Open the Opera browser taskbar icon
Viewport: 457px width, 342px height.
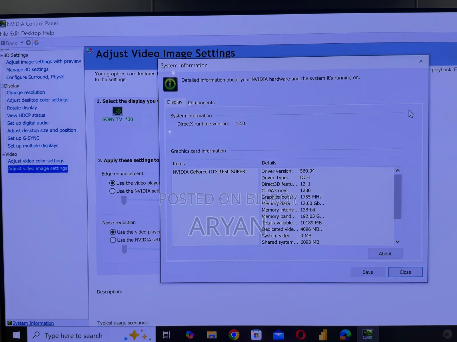(300, 335)
